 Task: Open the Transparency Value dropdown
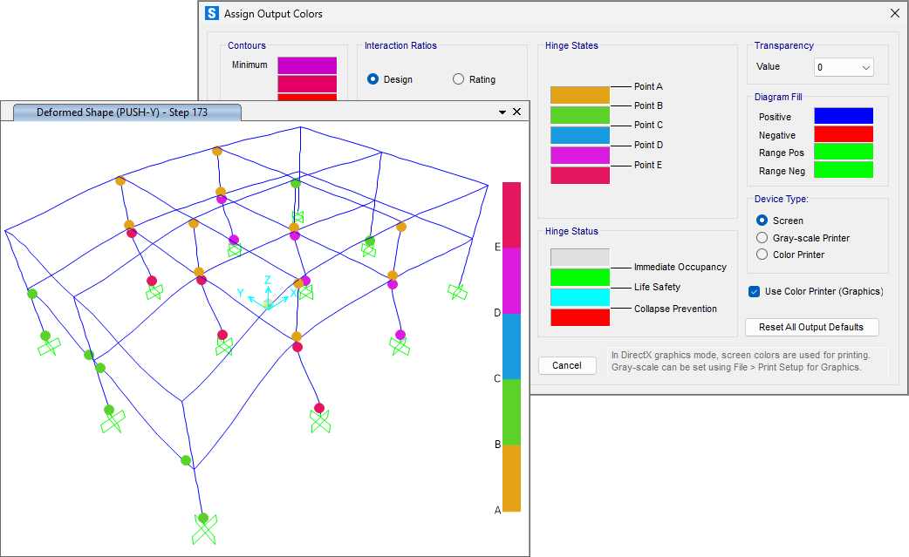coord(843,66)
